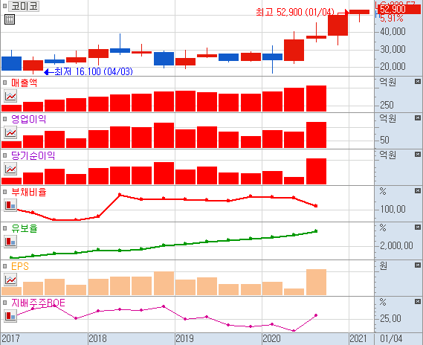
Task: Open the data table grid icon
Action: pos(10,19)
